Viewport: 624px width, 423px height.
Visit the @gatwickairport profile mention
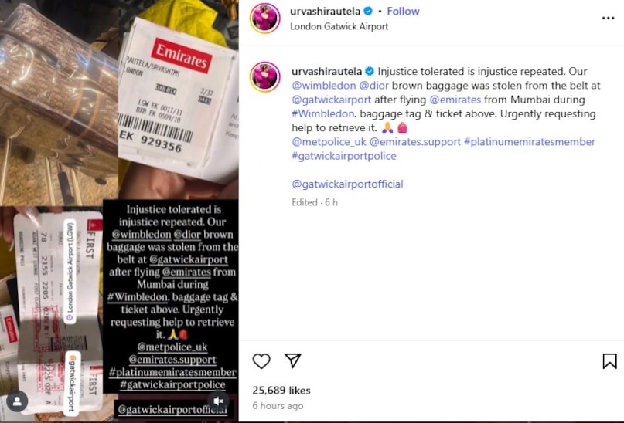click(331, 100)
